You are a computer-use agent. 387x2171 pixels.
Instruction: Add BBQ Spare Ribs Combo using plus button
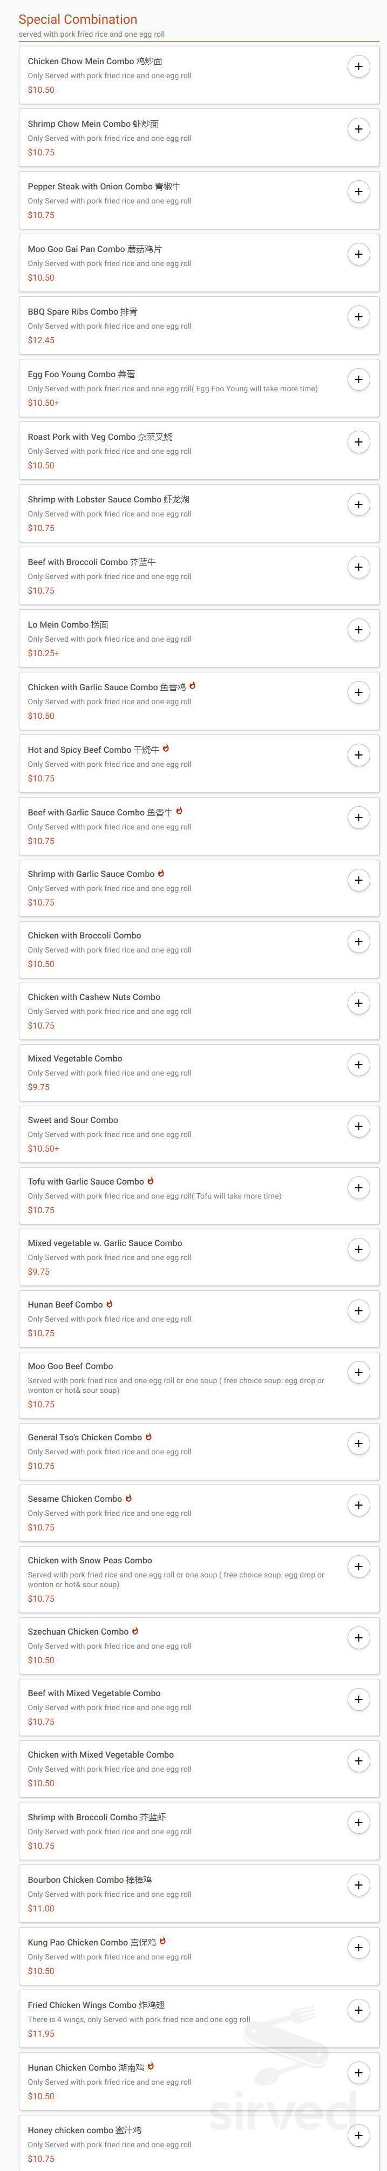358,316
